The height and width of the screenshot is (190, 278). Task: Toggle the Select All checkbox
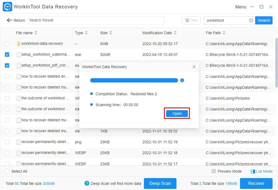[7, 171]
